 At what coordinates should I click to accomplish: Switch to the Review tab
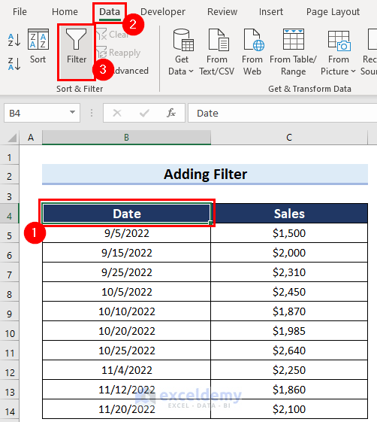tap(222, 12)
